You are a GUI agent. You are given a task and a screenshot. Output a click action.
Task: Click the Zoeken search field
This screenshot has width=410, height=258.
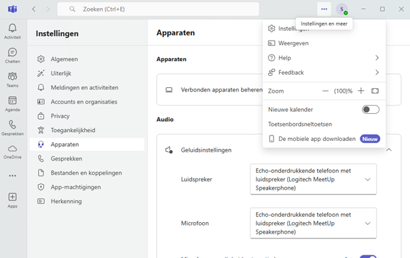[x=158, y=9]
